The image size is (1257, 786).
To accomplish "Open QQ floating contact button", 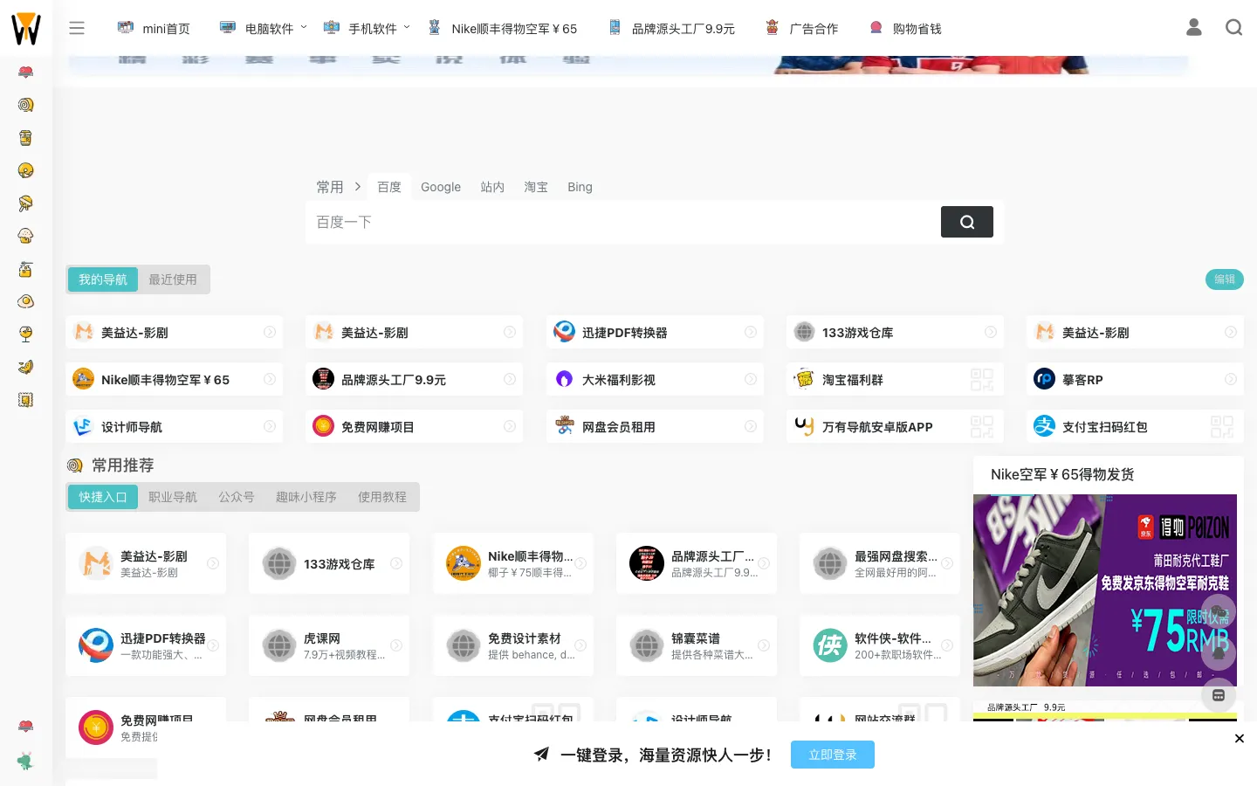I will tap(1219, 653).
